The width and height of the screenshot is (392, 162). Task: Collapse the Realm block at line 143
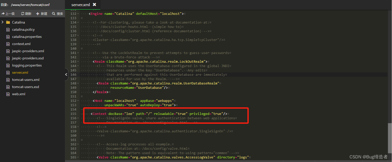(x=78, y=61)
